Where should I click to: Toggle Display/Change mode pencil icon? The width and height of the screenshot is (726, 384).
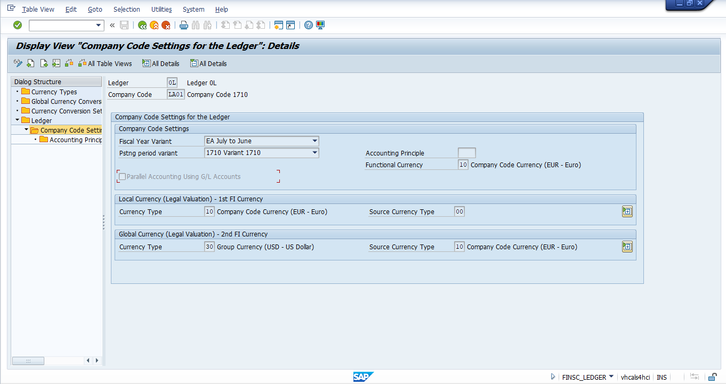pyautogui.click(x=18, y=63)
